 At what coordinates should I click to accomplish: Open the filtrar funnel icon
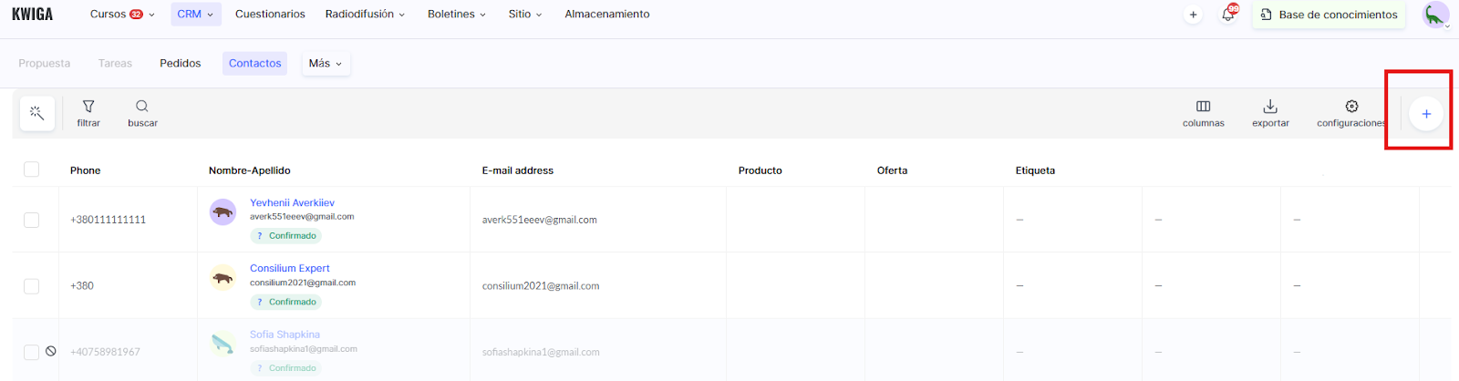[88, 108]
